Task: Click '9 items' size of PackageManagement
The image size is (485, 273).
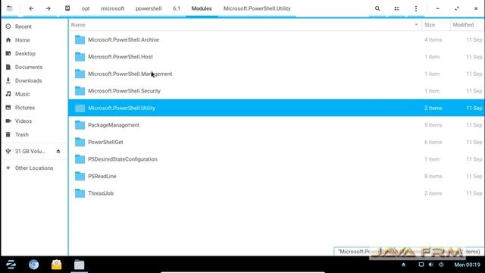Action: (x=433, y=125)
